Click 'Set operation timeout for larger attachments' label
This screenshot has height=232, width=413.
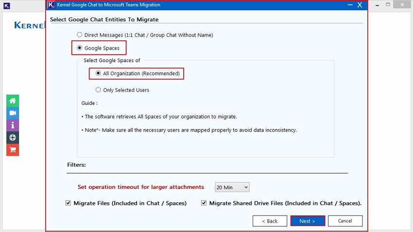click(x=140, y=187)
